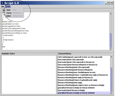Select 'Resource:ResReq({wait CAS.capresult}' row
Screen dimensions: 115x96
pyautogui.click(x=84, y=67)
